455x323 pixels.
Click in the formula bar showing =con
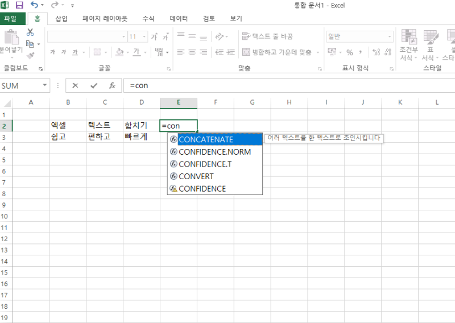[289, 86]
